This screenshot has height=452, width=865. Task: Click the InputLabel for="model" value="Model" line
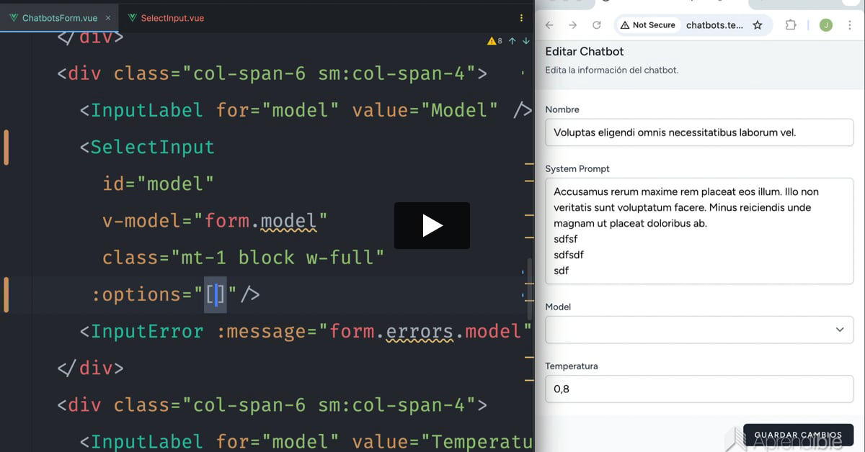(x=306, y=111)
